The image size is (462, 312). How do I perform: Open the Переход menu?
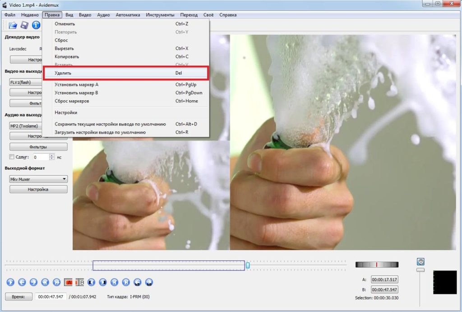[x=189, y=15]
